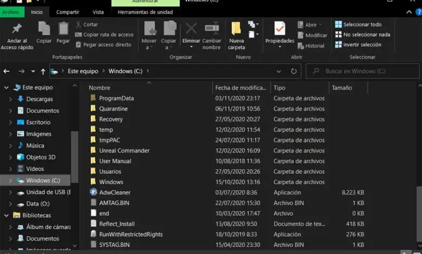Sort by Fecha de modificación column
Screen dimensions: 422x254
tap(241, 88)
